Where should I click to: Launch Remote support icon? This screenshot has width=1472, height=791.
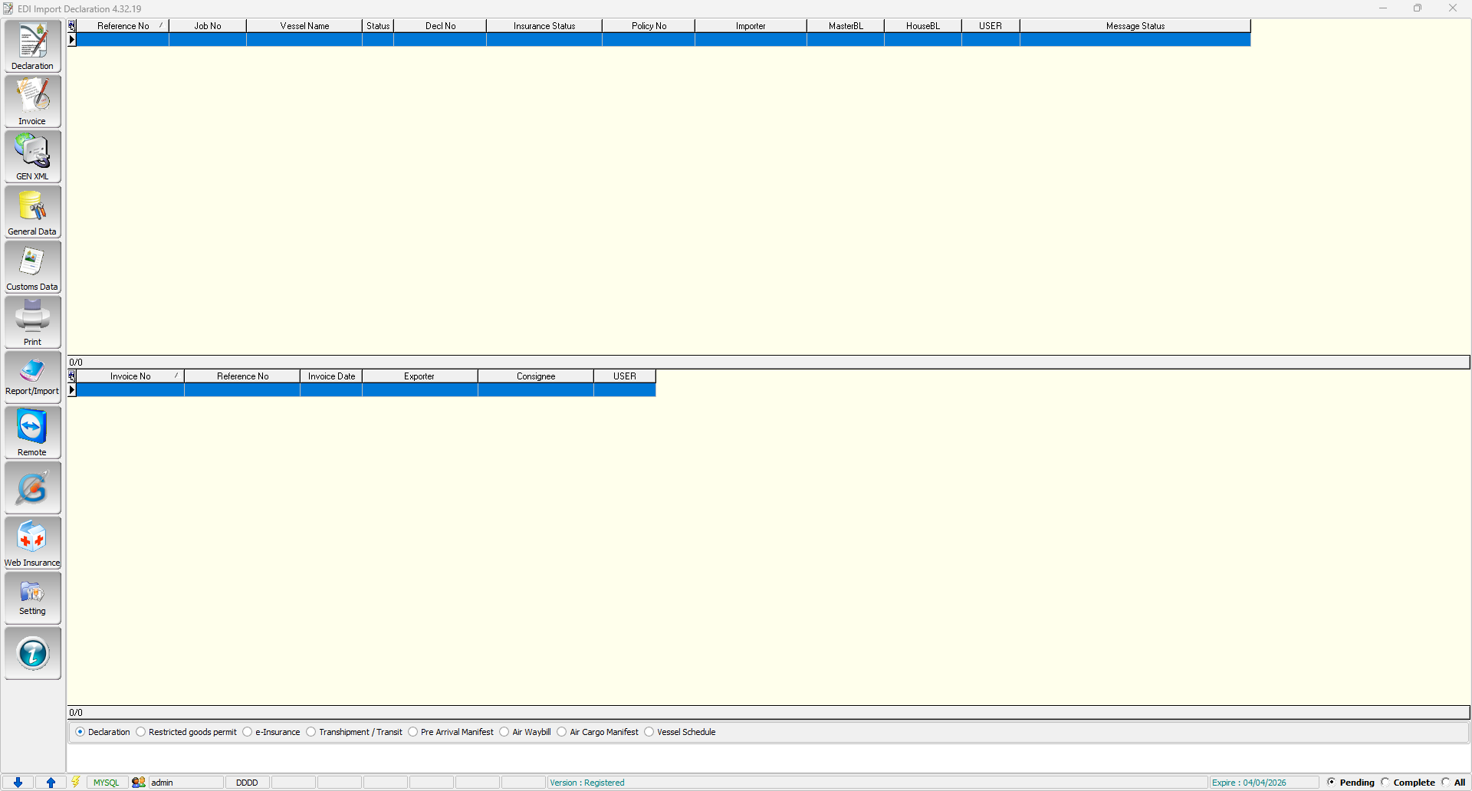tap(32, 432)
